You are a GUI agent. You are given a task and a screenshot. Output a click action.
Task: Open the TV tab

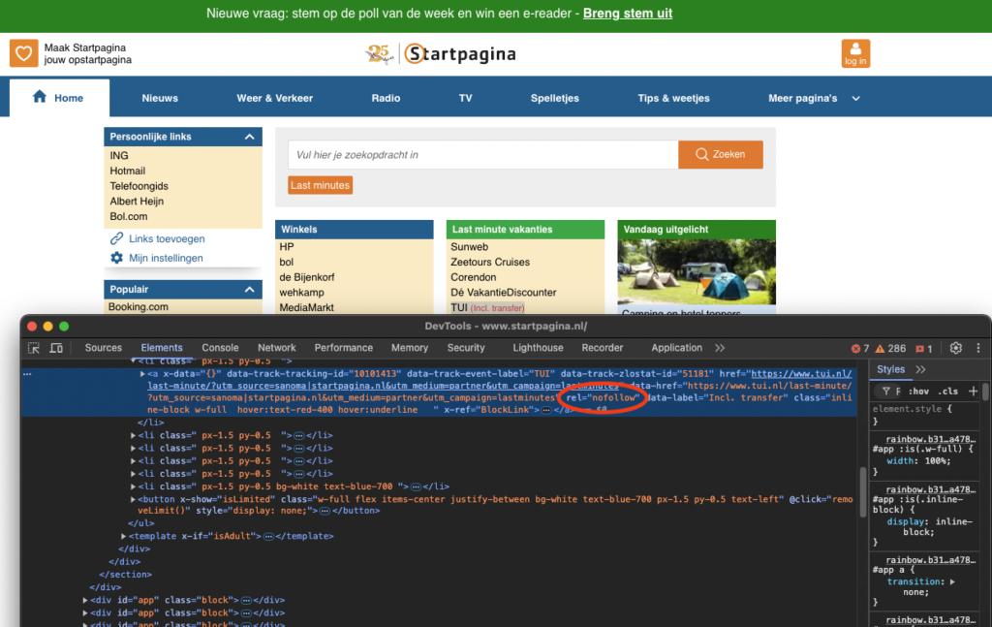tap(466, 98)
